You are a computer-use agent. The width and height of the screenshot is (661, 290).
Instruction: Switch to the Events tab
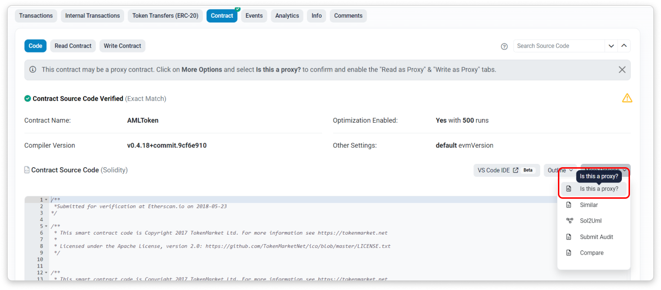click(254, 16)
